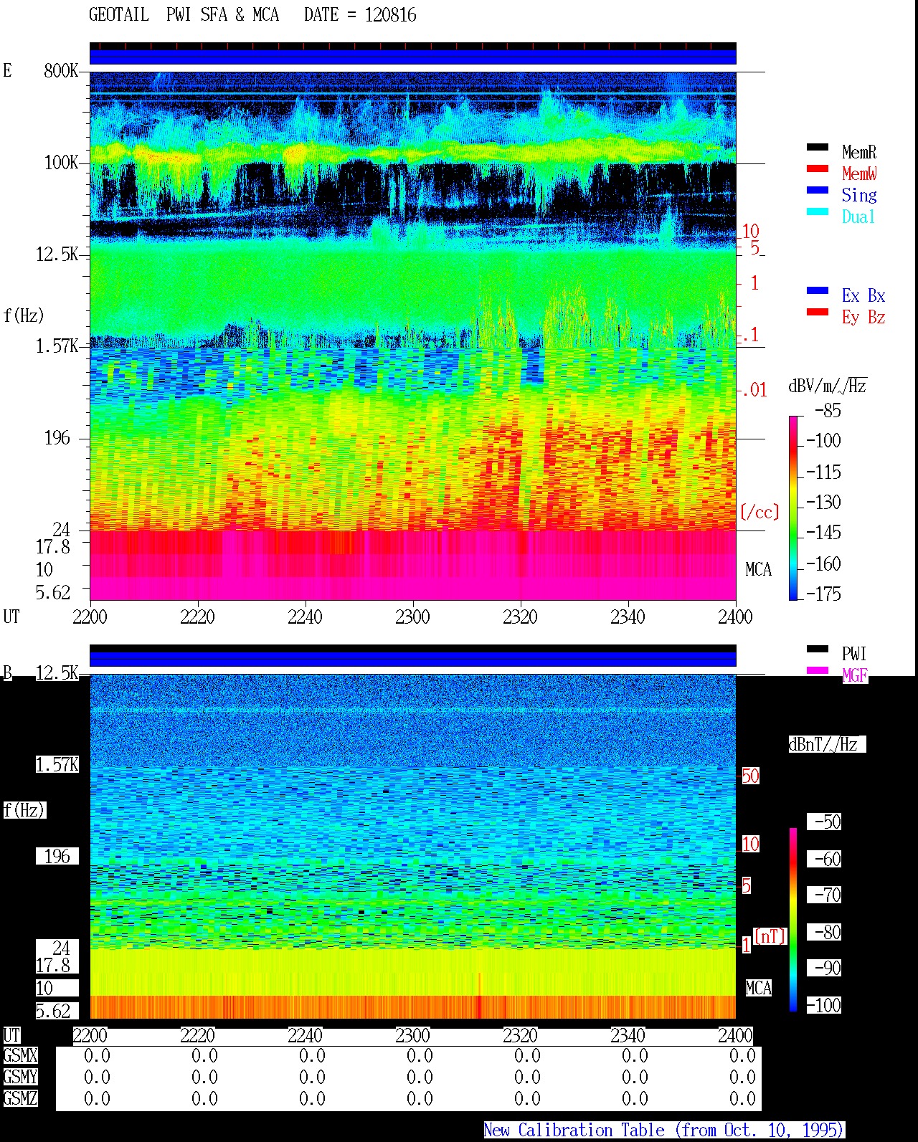Viewport: 918px width, 1142px height.
Task: Click the 2220 tick on B panel time axis
Action: pos(197,1035)
